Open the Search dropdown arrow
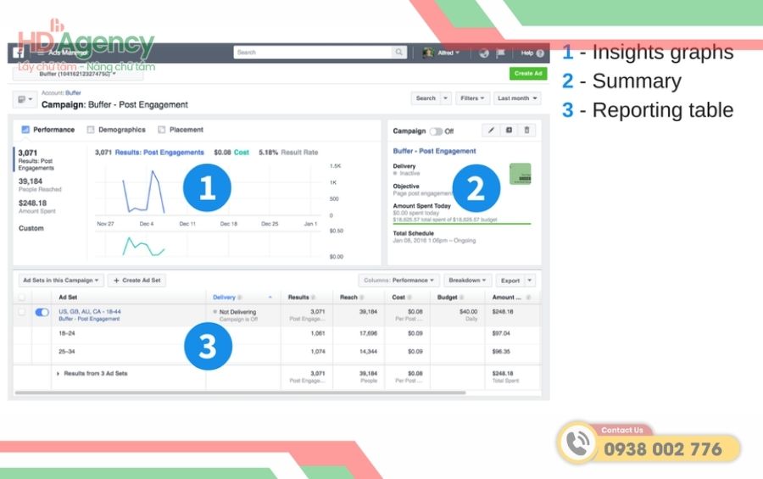 [x=445, y=98]
